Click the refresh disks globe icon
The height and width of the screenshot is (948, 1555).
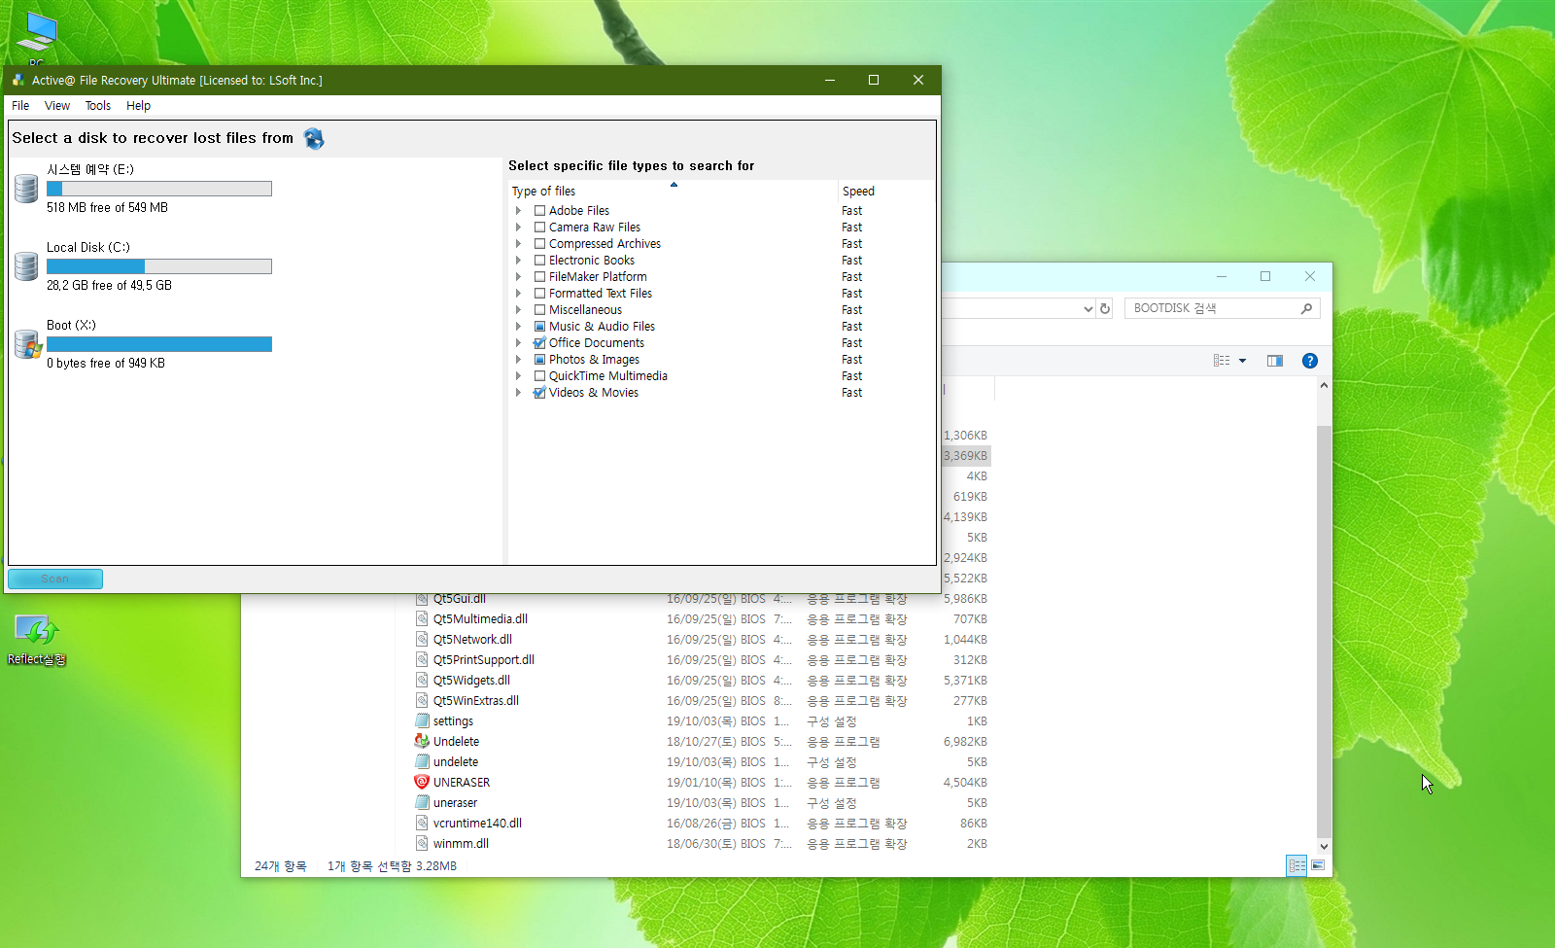tap(314, 139)
